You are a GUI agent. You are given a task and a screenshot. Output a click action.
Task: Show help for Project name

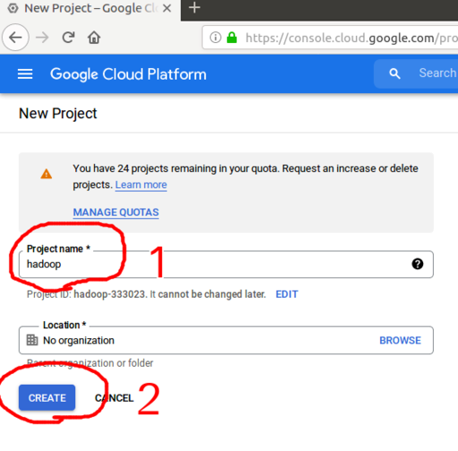point(418,264)
